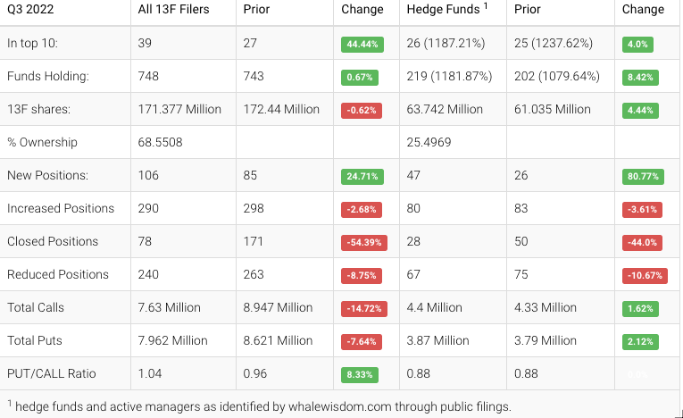683x418 pixels.
Task: Select the red -0.62% 13F shares badge
Action: [363, 110]
